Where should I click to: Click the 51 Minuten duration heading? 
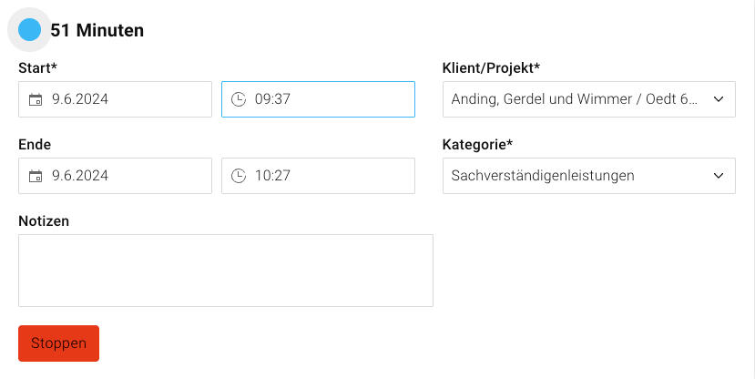97,30
